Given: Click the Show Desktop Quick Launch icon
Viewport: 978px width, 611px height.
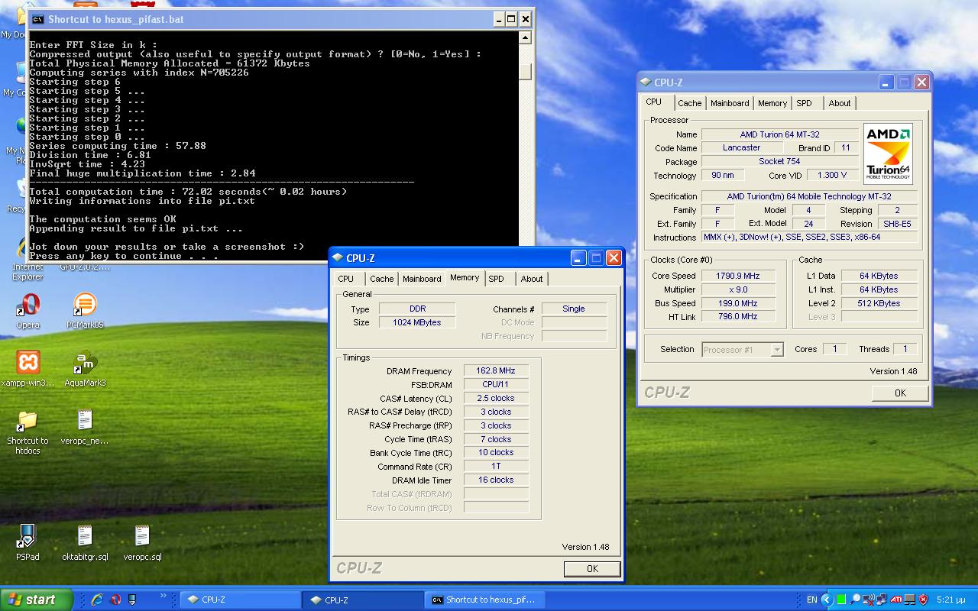Looking at the screenshot, I should (x=133, y=600).
